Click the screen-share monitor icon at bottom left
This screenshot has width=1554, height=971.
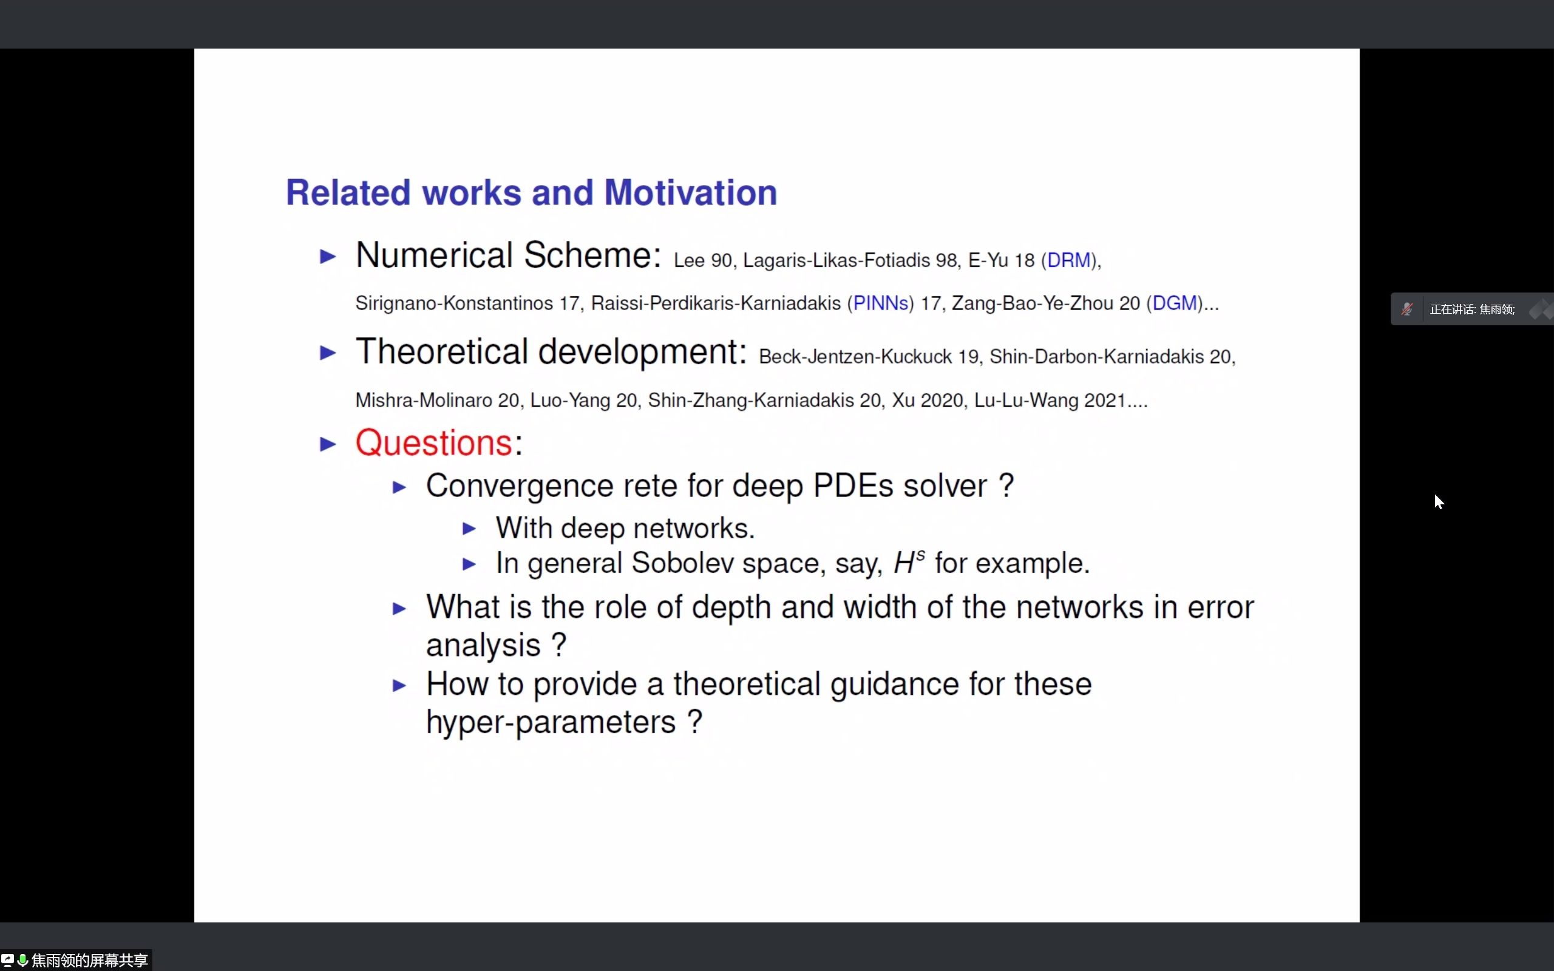pos(8,960)
